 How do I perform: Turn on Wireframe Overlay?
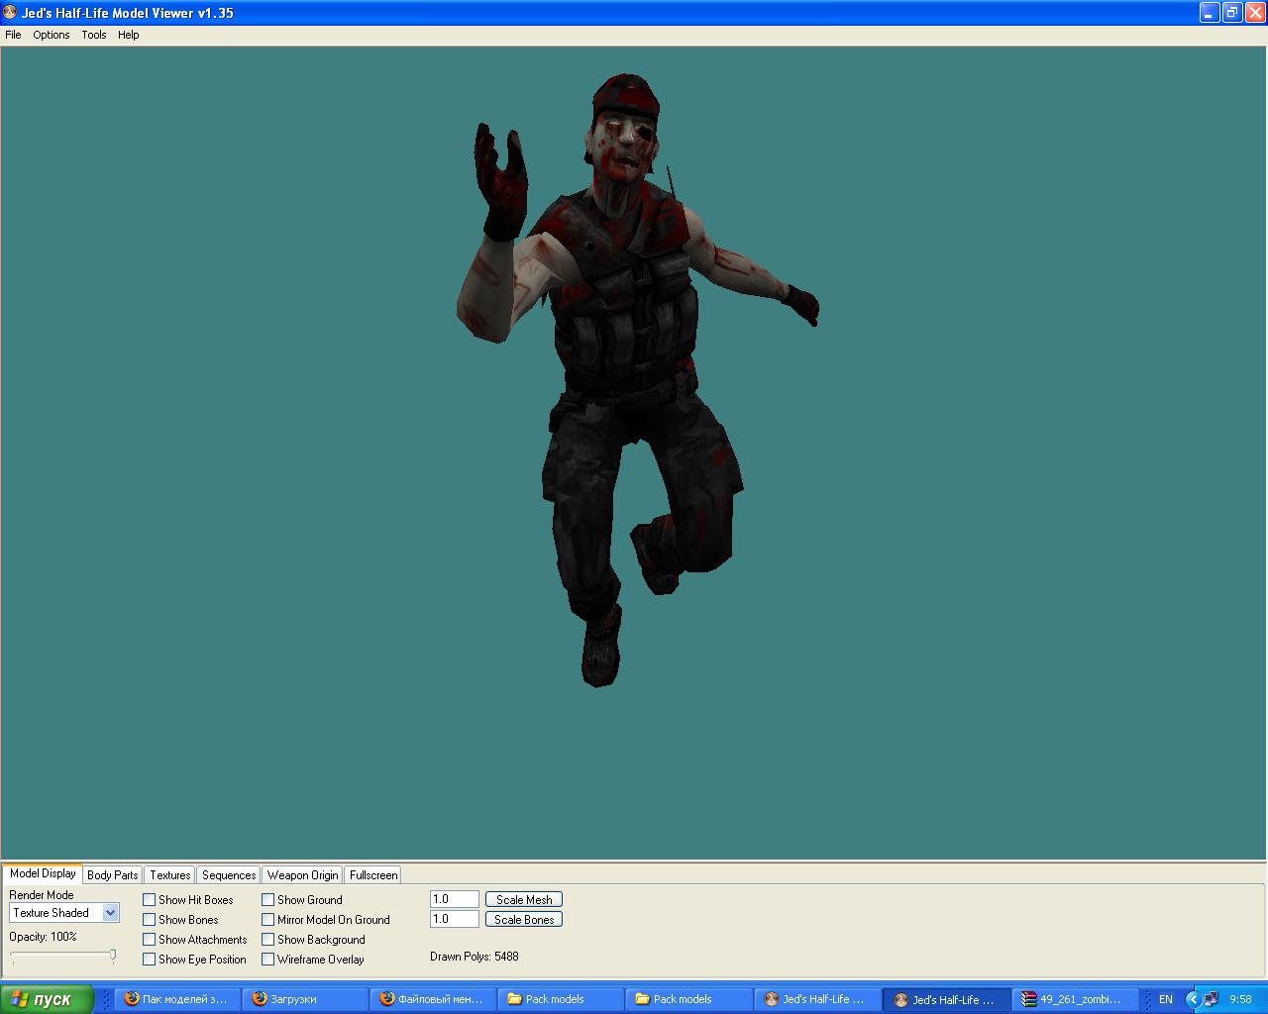[x=268, y=960]
